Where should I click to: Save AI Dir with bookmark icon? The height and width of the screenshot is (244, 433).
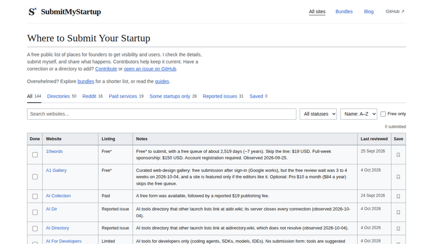(x=398, y=212)
